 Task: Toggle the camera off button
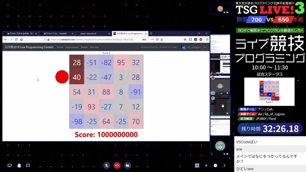(x=127, y=165)
